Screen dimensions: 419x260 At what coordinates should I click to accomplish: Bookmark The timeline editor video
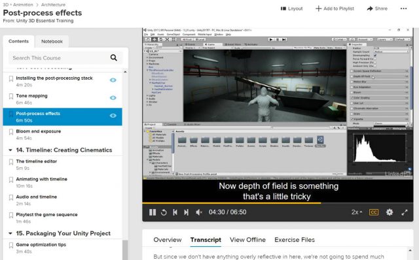pyautogui.click(x=11, y=162)
